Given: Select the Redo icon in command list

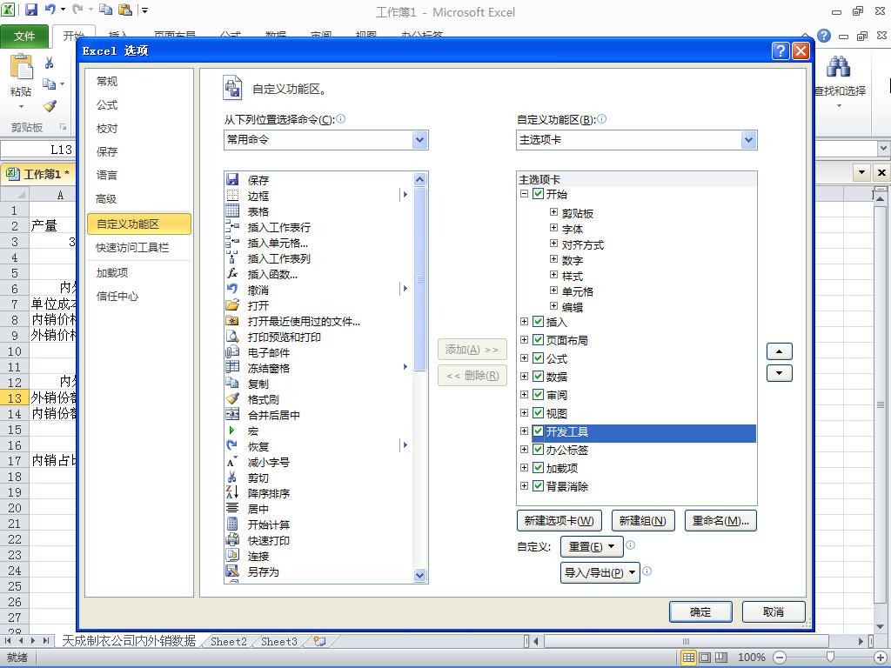Looking at the screenshot, I should [x=232, y=446].
